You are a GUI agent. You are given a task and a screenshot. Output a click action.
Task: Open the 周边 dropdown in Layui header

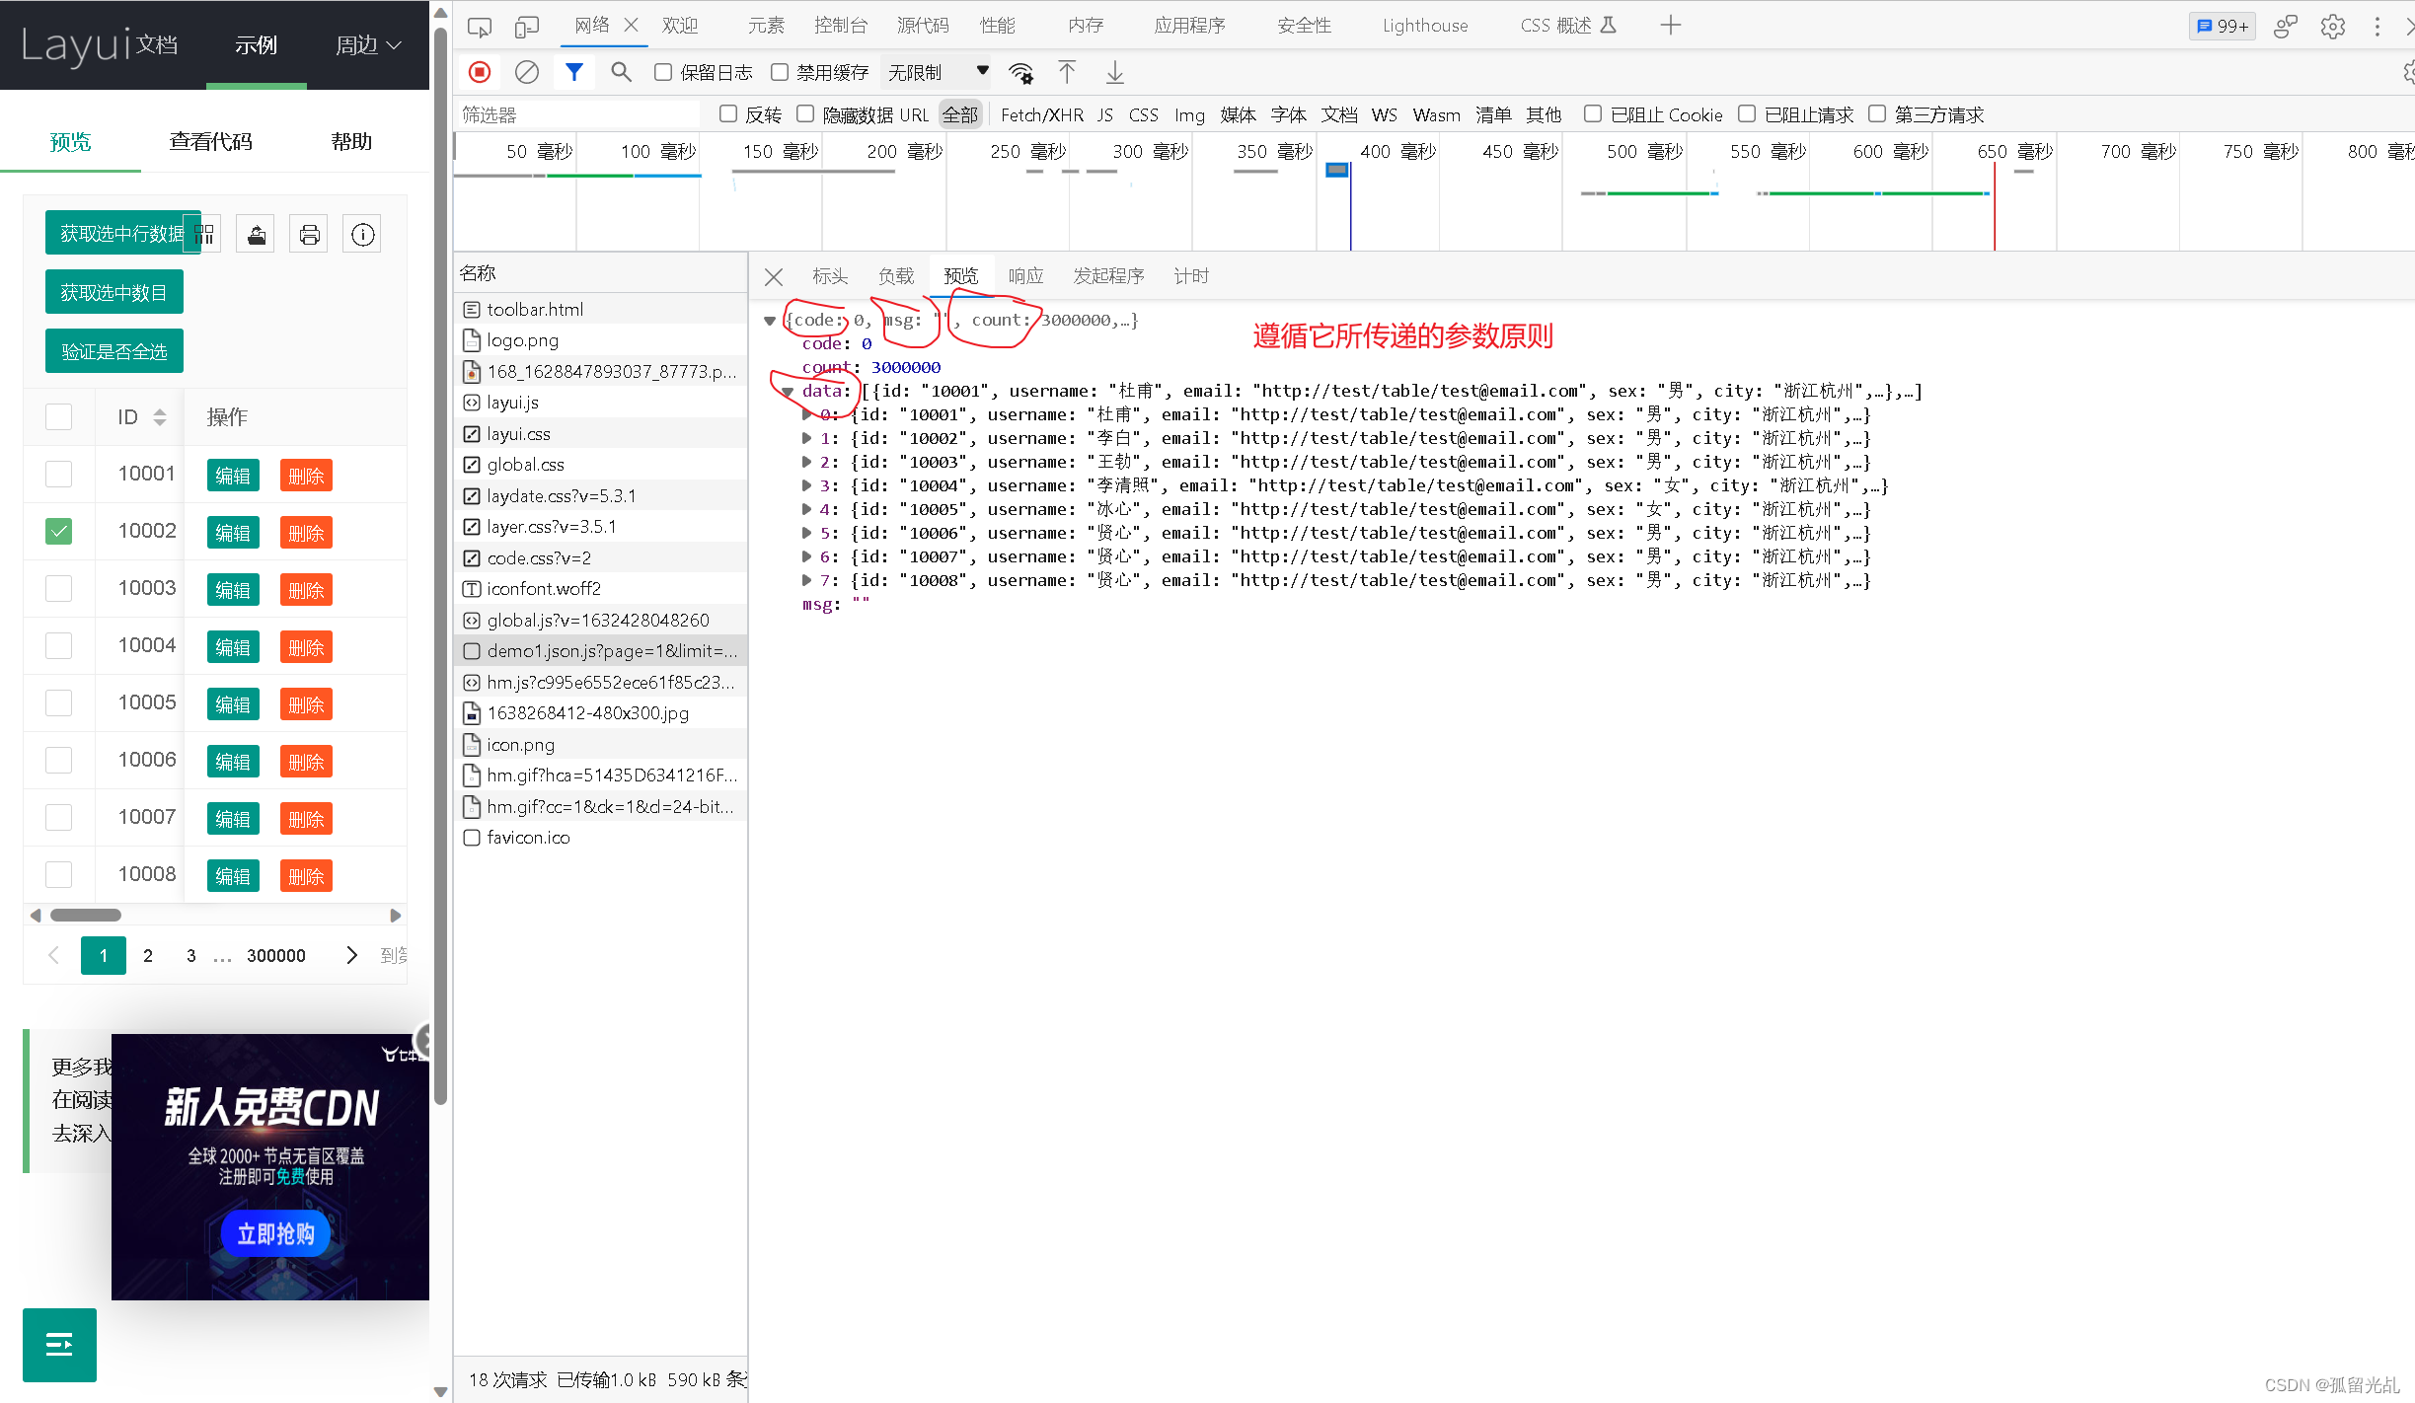click(368, 45)
